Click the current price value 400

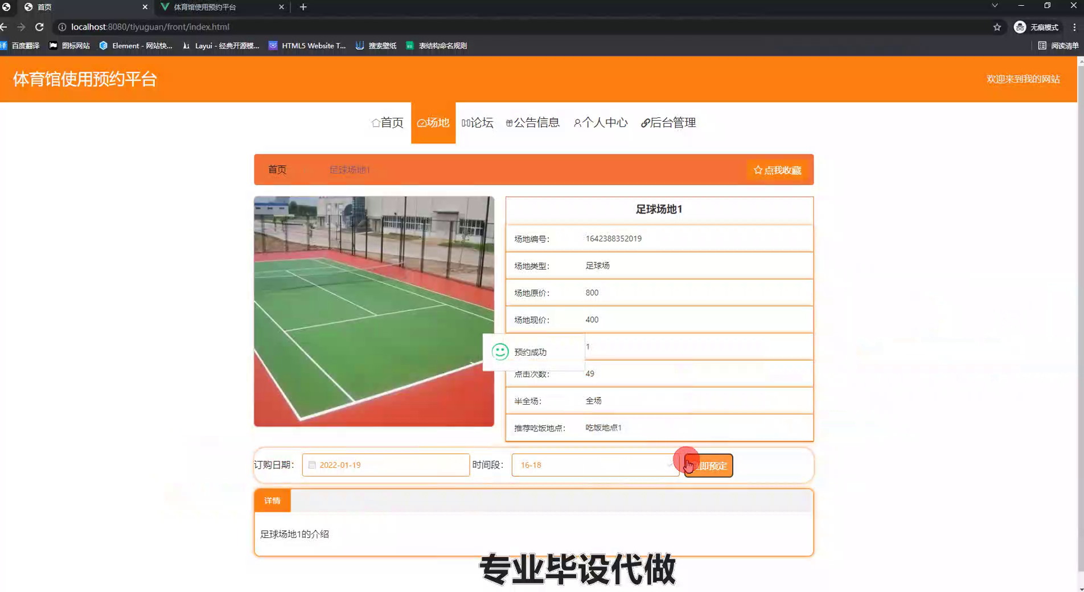coord(592,319)
